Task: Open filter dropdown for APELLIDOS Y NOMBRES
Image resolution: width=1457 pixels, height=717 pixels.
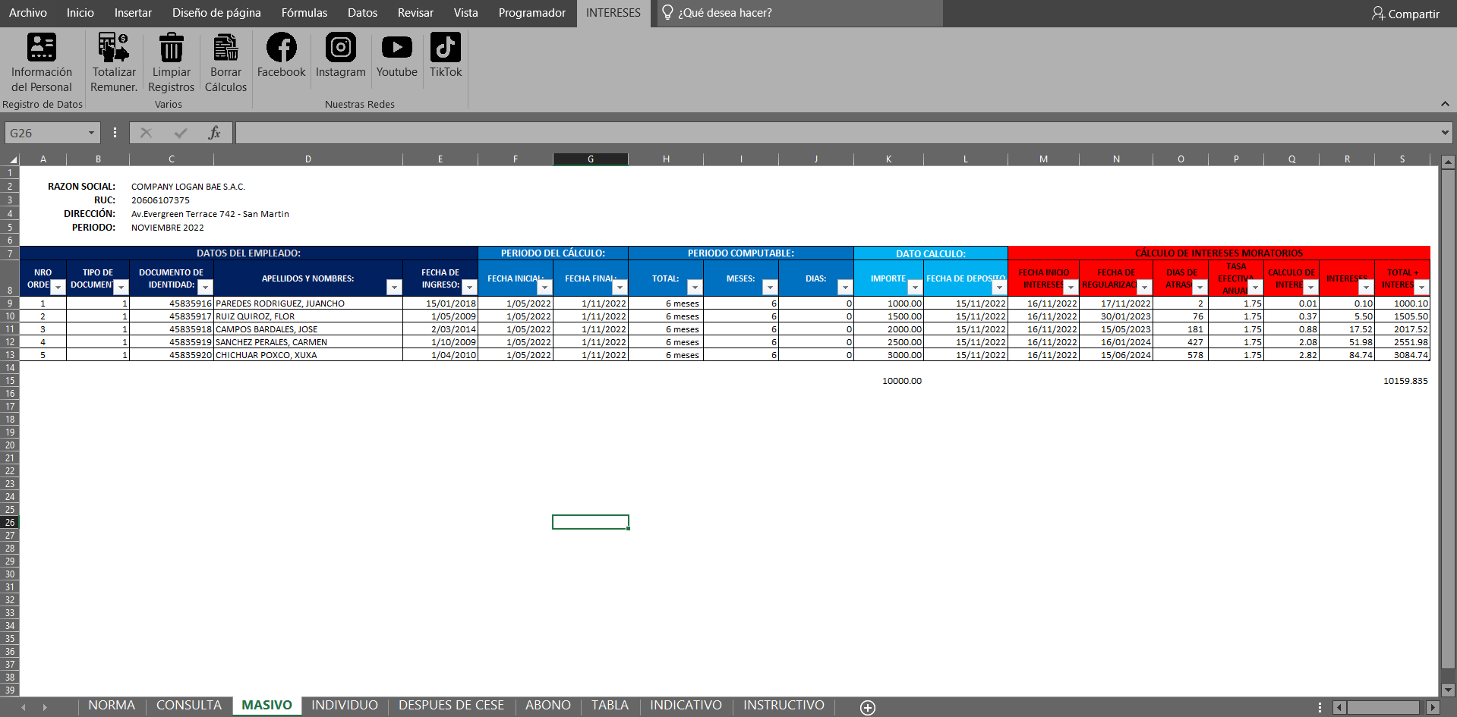Action: coord(393,288)
